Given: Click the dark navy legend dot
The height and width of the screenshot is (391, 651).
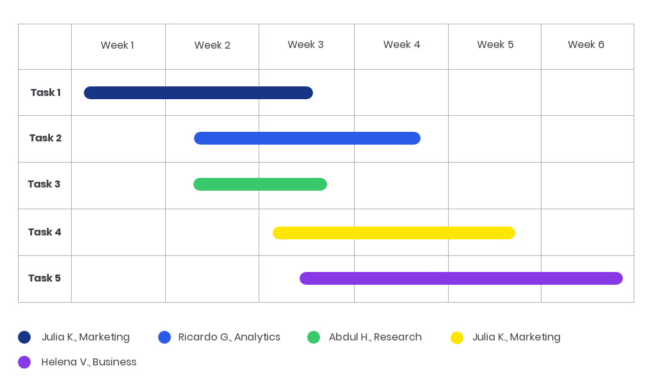Looking at the screenshot, I should tap(24, 337).
